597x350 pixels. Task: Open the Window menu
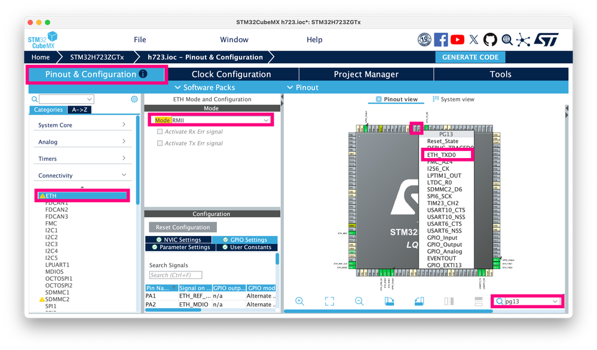coord(234,39)
